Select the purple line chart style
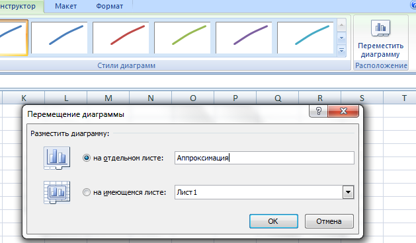This screenshot has height=243, width=416. tap(244, 38)
